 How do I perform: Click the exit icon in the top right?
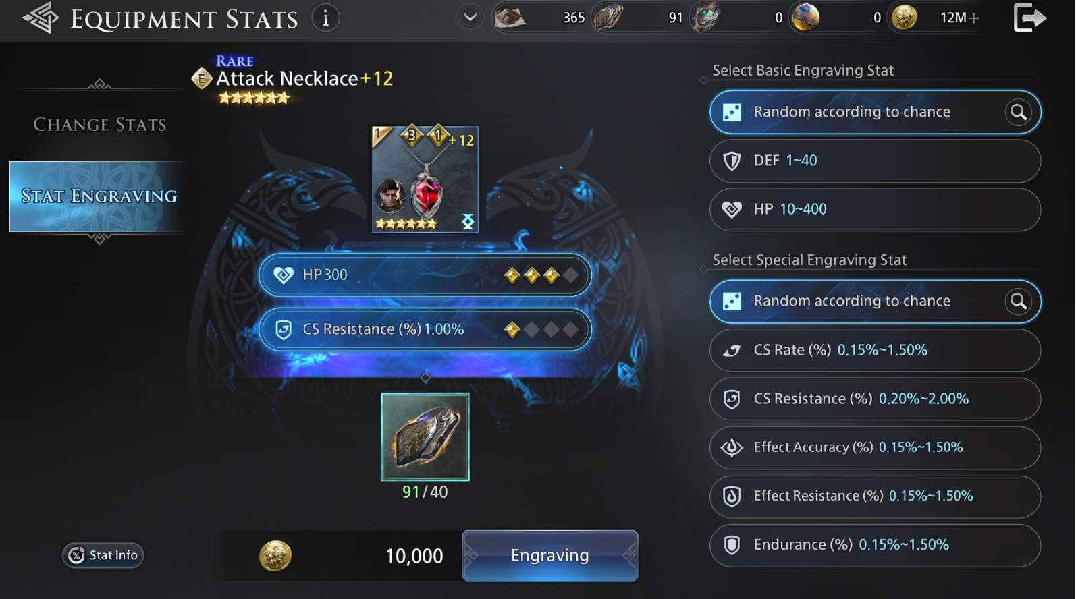[1030, 18]
